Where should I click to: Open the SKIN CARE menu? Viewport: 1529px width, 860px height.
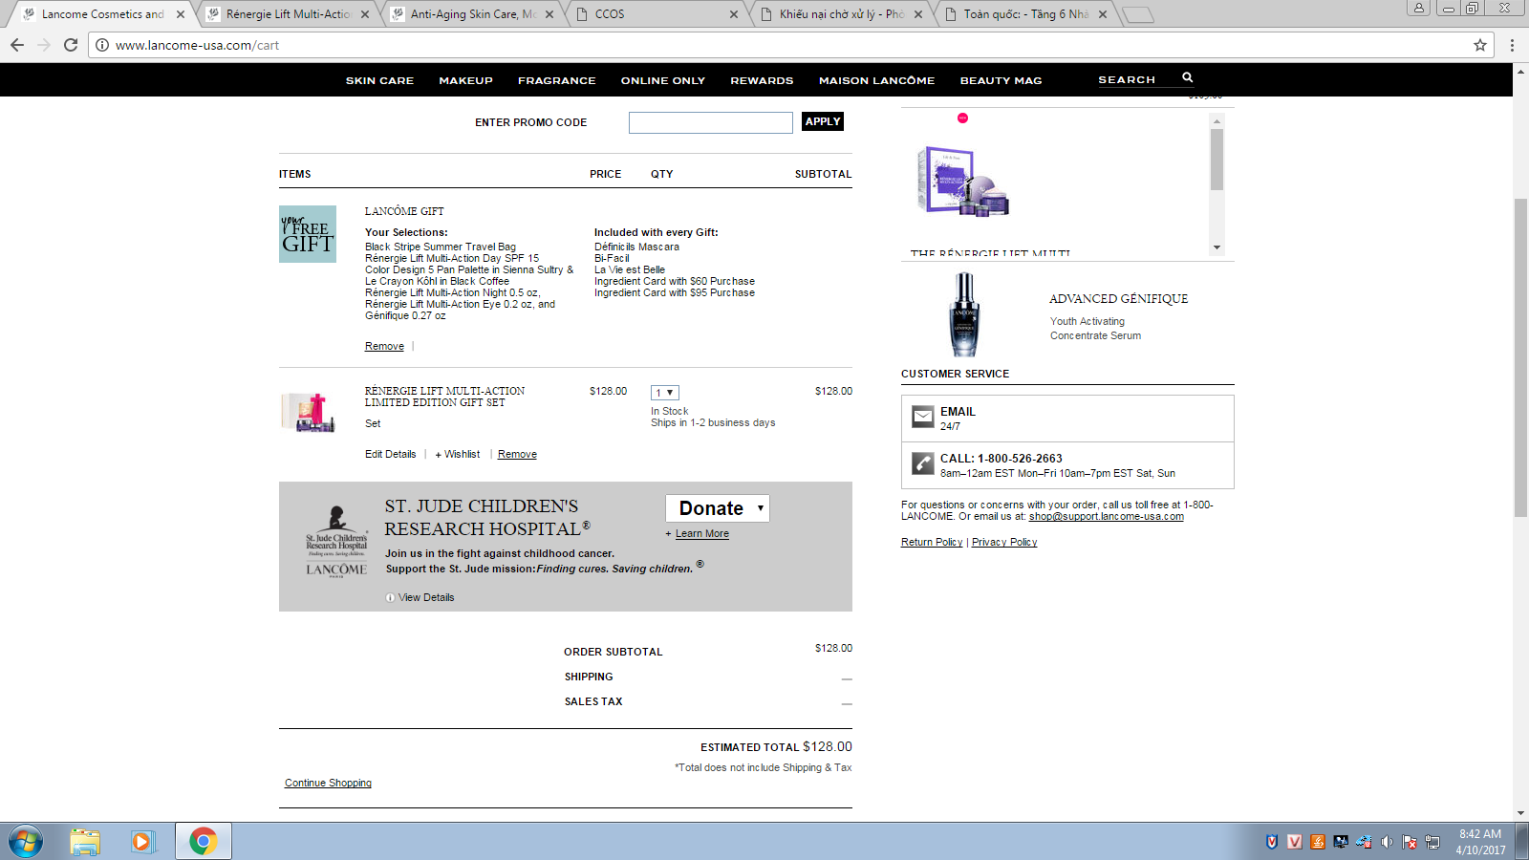(379, 80)
